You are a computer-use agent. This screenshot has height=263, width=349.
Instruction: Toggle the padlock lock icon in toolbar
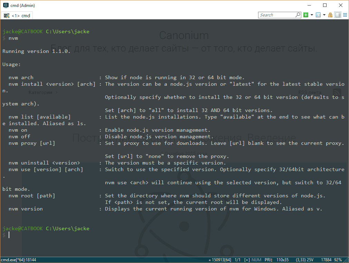330,15
